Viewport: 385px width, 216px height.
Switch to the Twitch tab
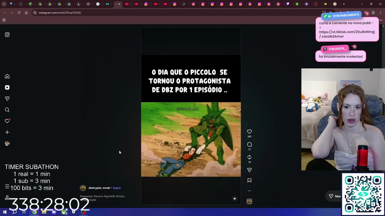288,4
